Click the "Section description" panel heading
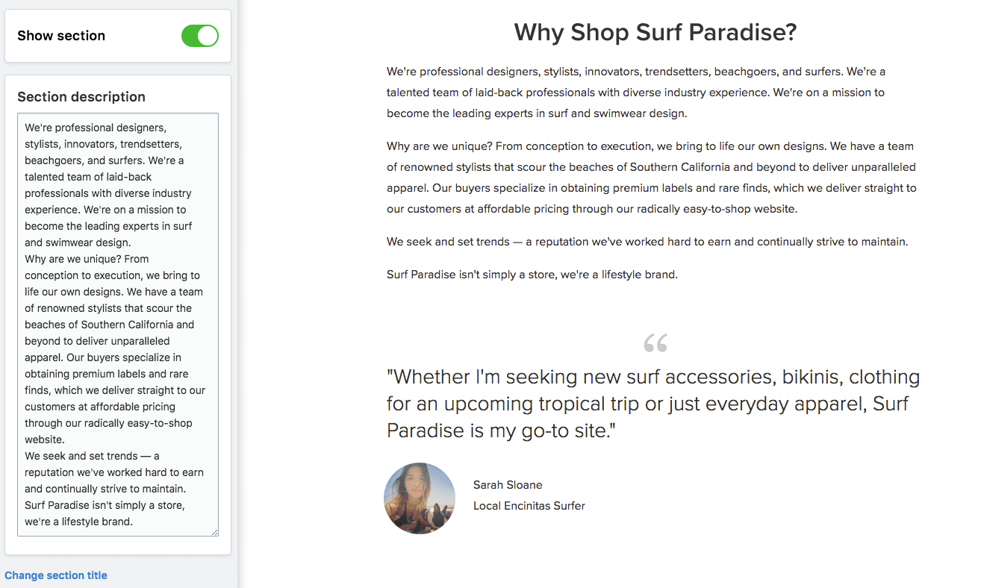 click(x=81, y=97)
